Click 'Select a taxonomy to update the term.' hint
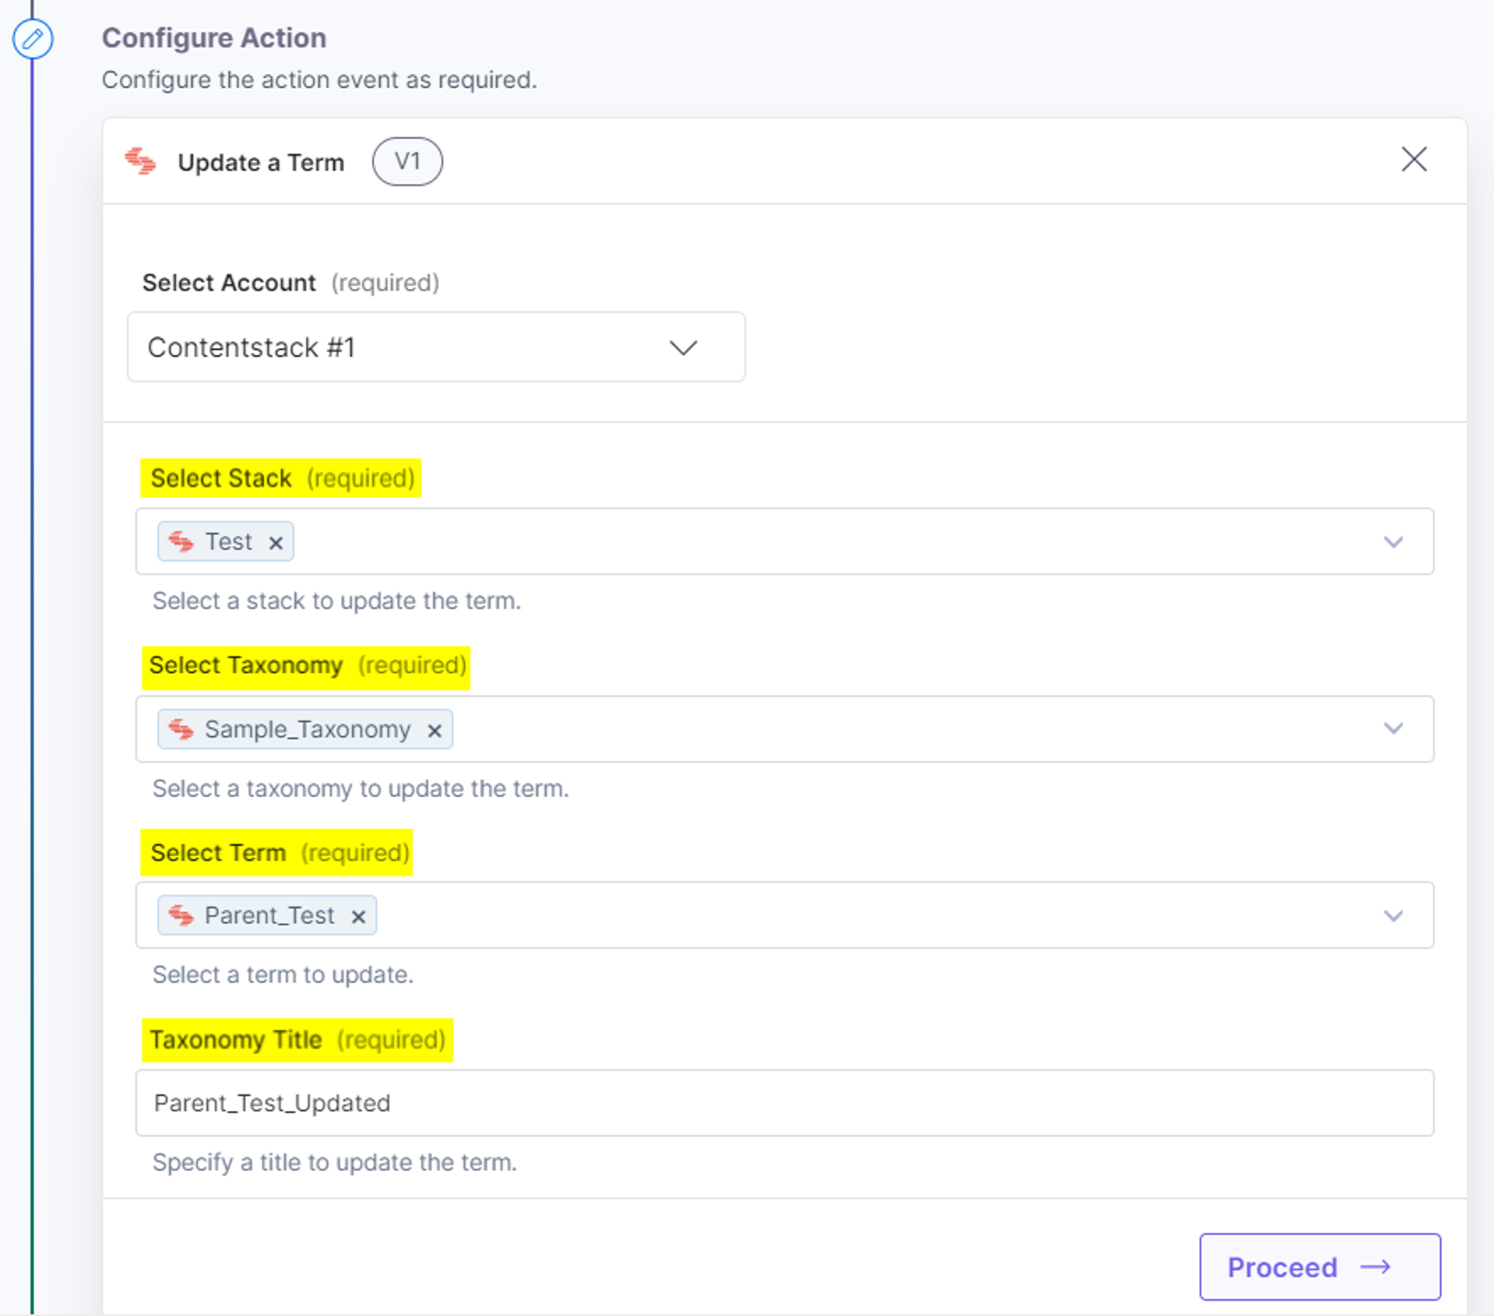 point(360,789)
